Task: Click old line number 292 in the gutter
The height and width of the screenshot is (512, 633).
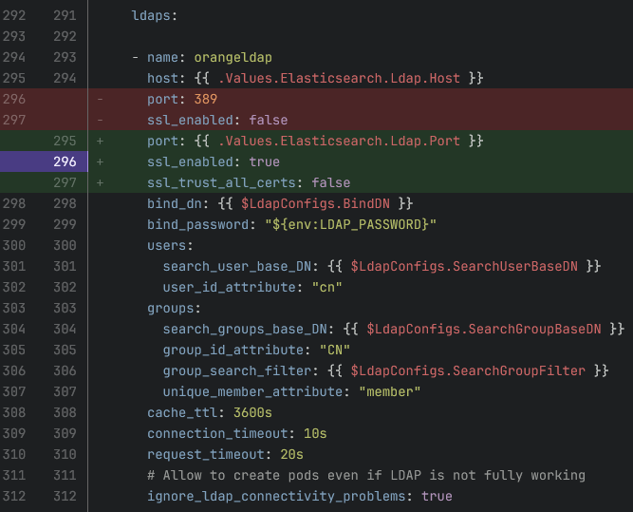Action: click(14, 15)
